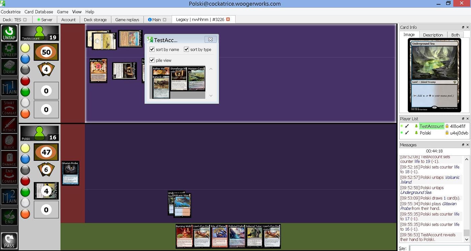Close the Card Info panel
Viewport: 471px width, 251px height.
(468, 27)
